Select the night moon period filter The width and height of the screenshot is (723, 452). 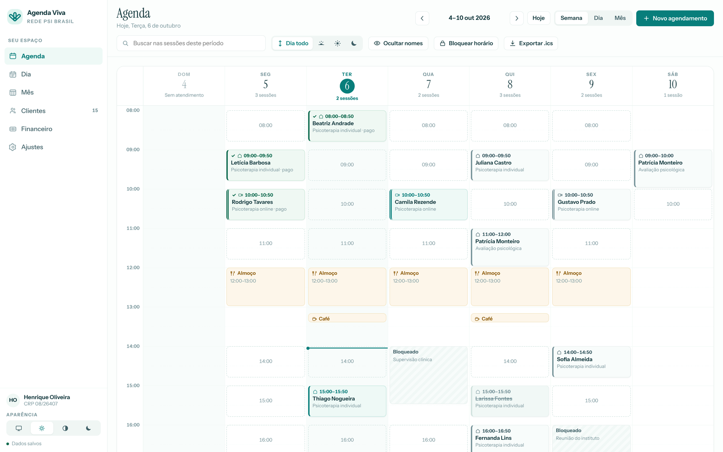pyautogui.click(x=354, y=43)
